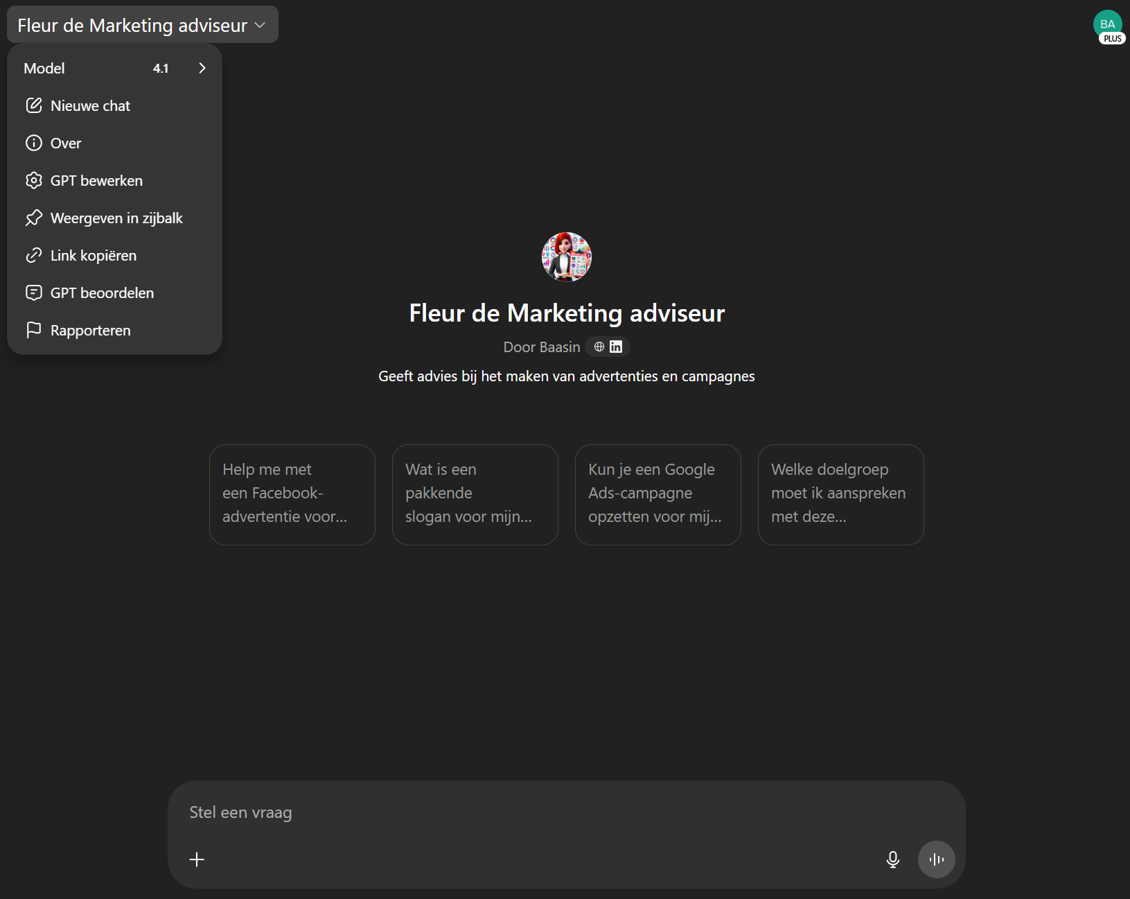The height and width of the screenshot is (899, 1130).
Task: Click Rapporteren flag option
Action: pyautogui.click(x=90, y=331)
